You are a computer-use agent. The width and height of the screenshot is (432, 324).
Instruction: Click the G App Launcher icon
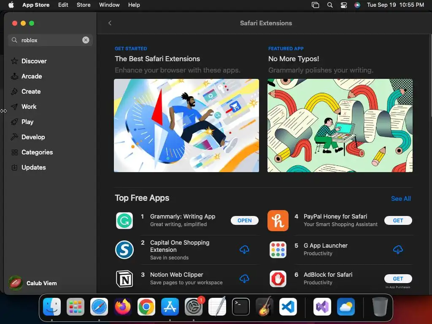point(278,250)
